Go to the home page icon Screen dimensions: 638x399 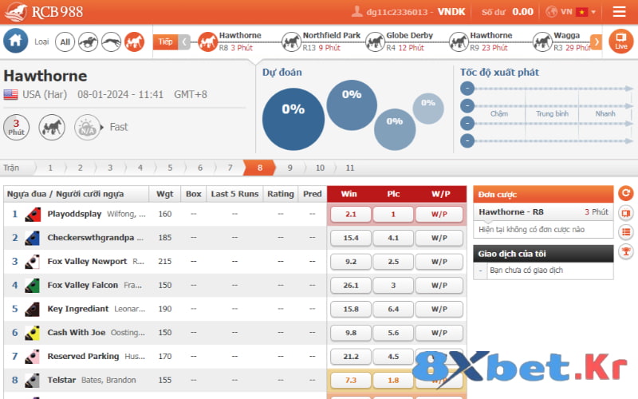click(16, 41)
